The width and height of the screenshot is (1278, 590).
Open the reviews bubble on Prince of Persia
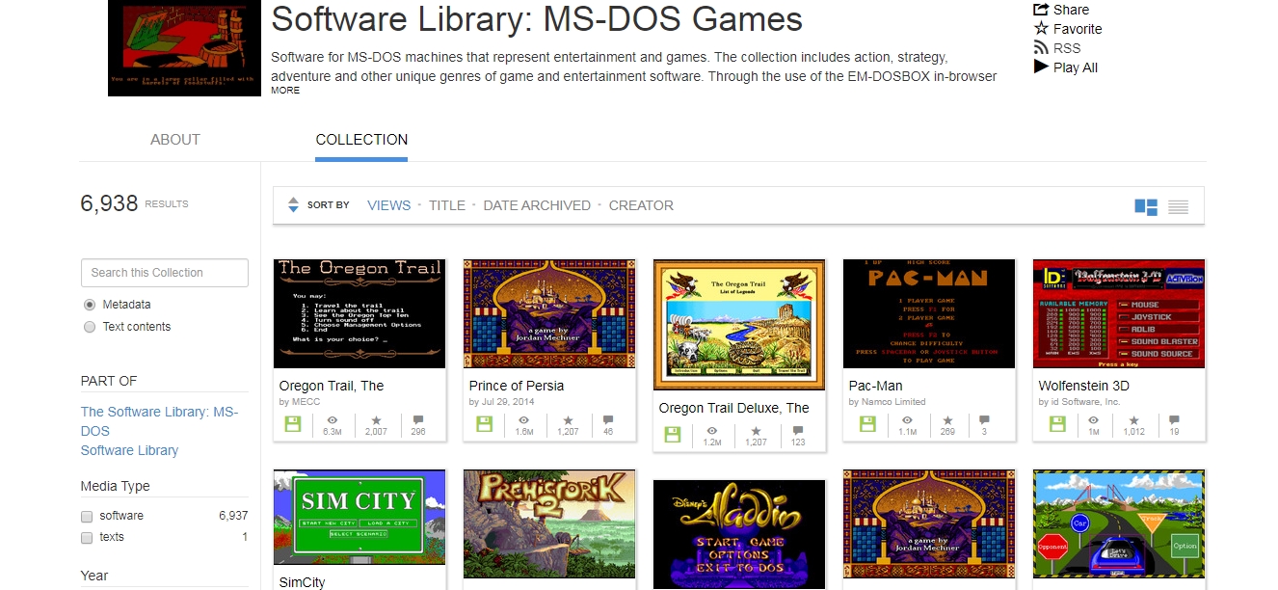click(x=608, y=421)
